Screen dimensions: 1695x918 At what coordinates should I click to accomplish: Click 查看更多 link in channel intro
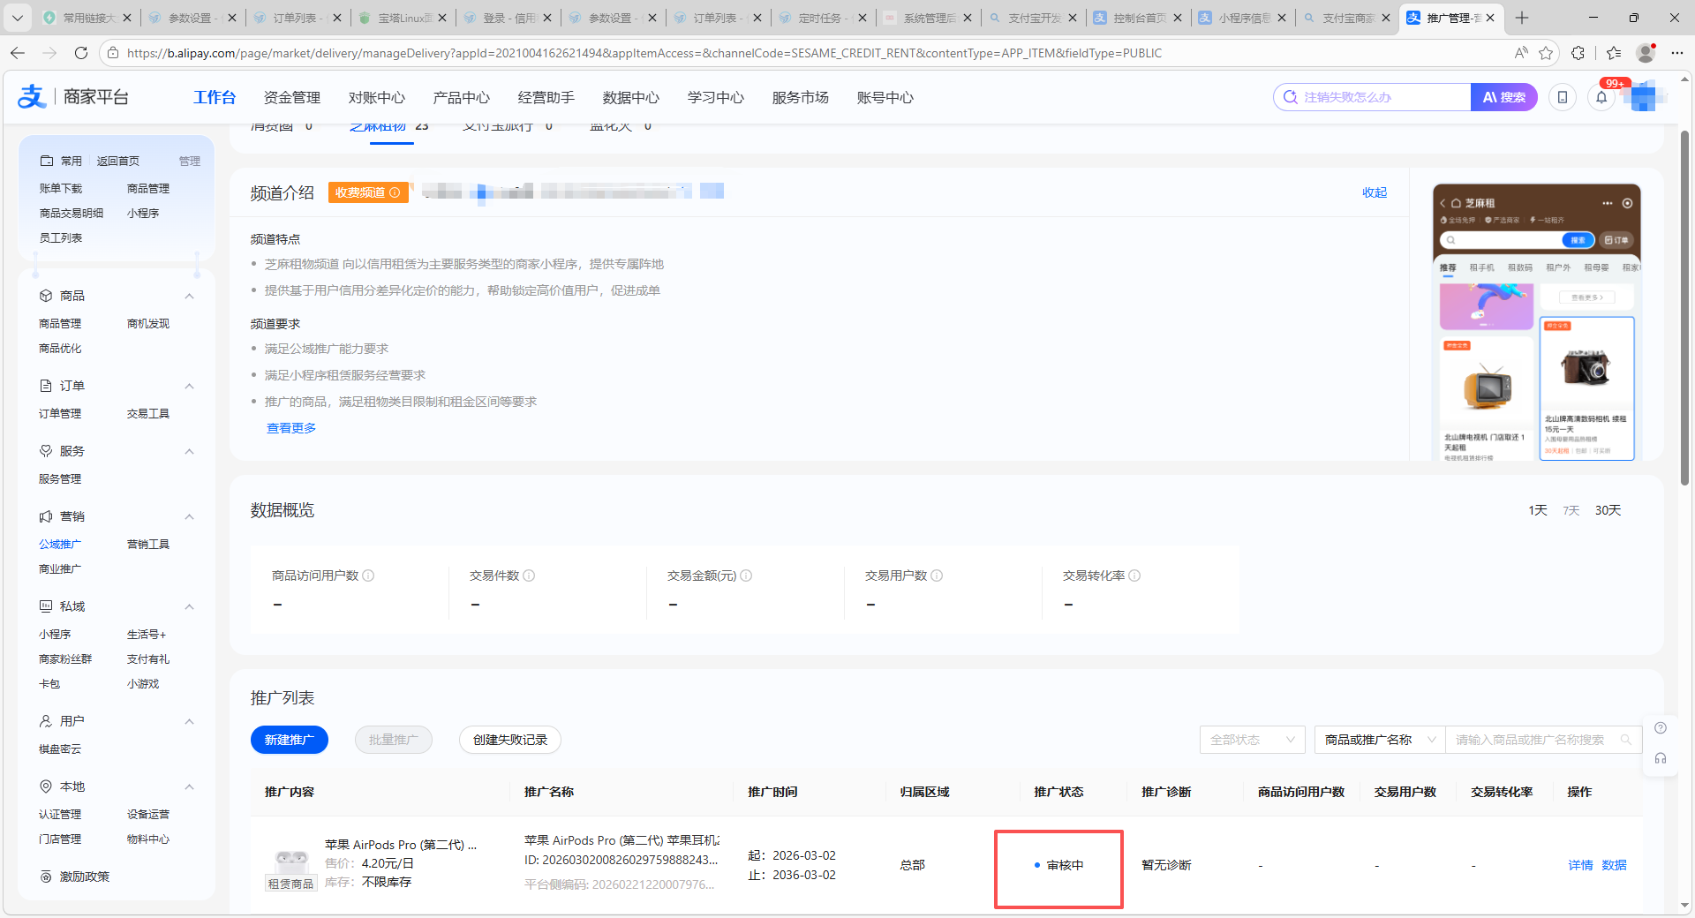[x=291, y=428]
